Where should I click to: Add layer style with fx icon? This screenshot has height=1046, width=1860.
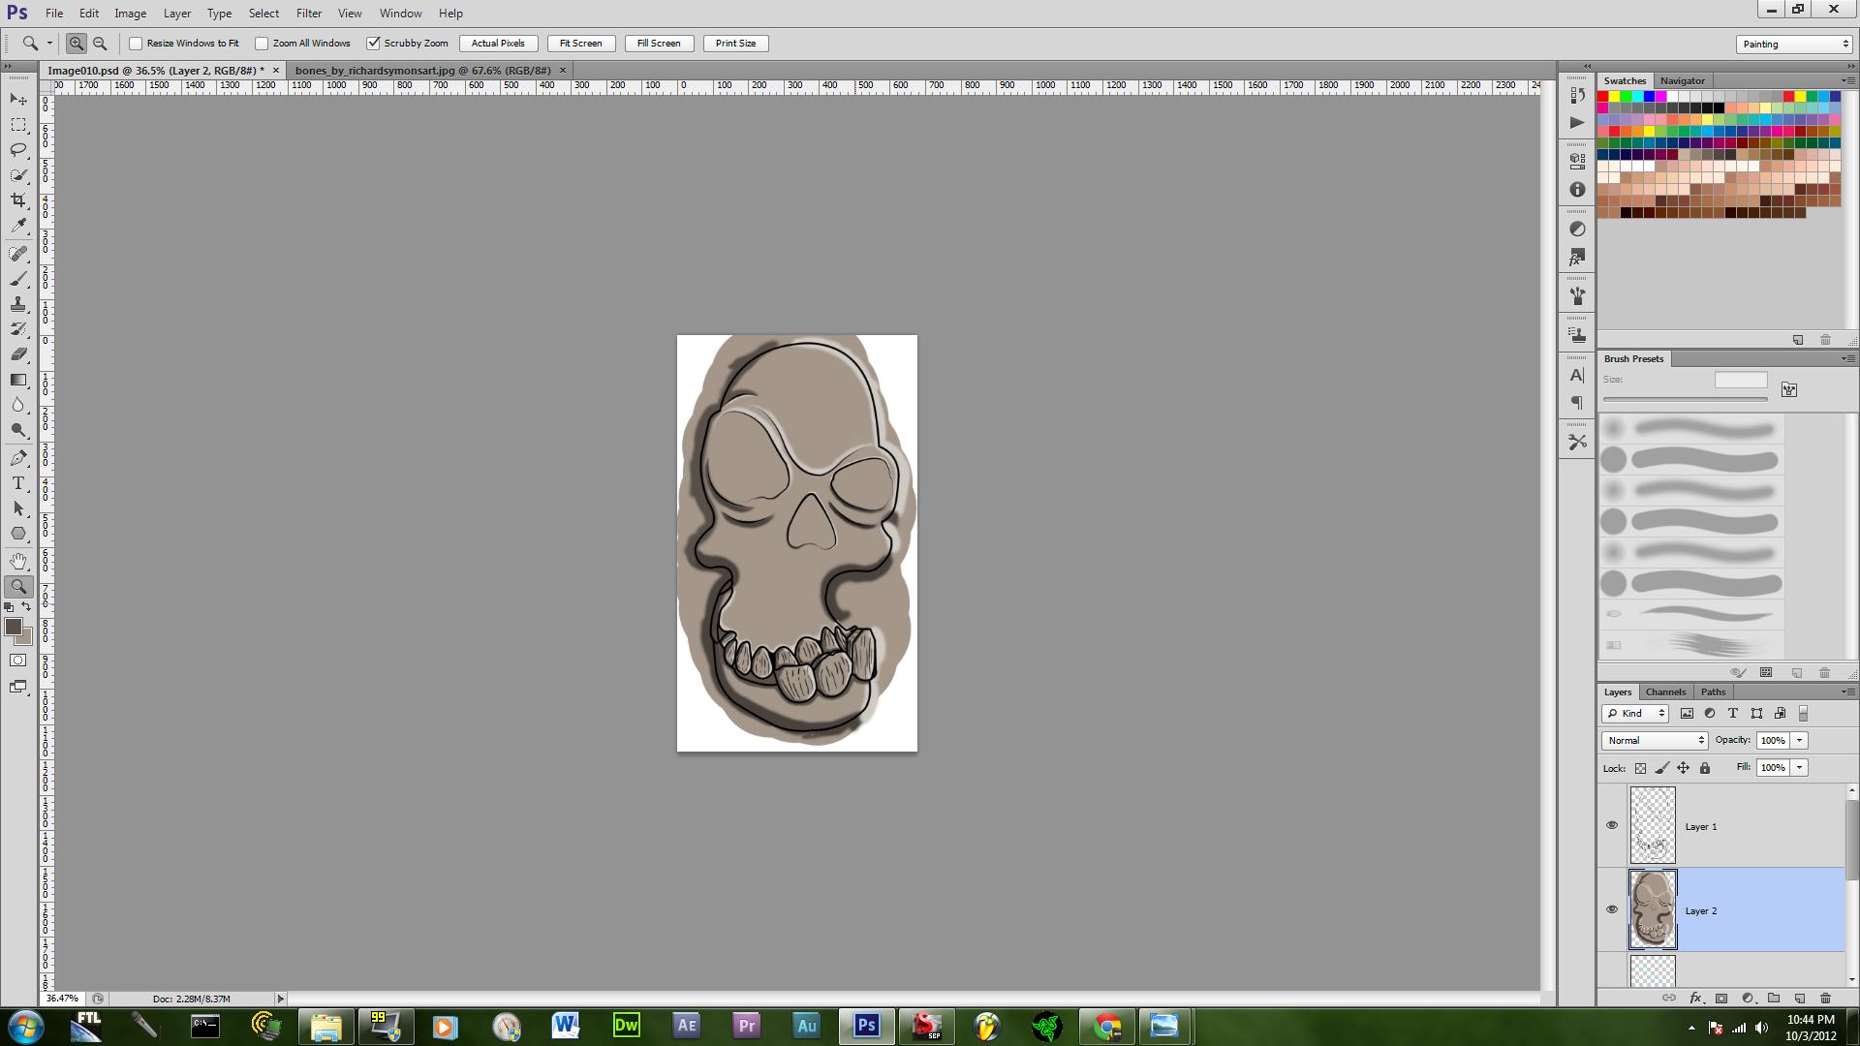pos(1695,998)
